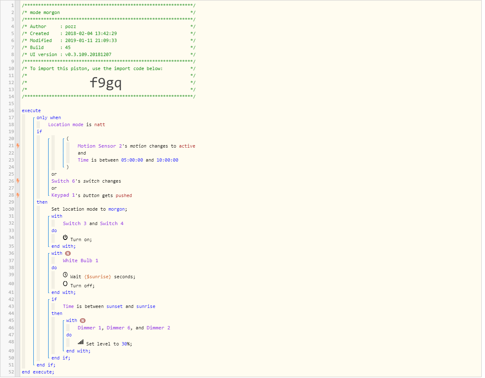Viewport: 485px width, 378px height.
Task: Click the power icon beside Turn on
Action: click(65, 237)
